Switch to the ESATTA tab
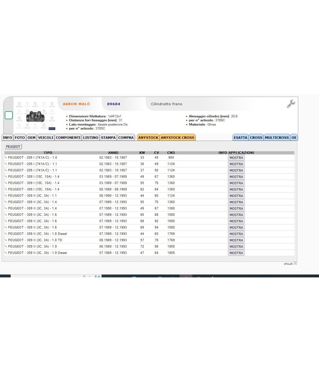The image size is (319, 372). point(240,137)
